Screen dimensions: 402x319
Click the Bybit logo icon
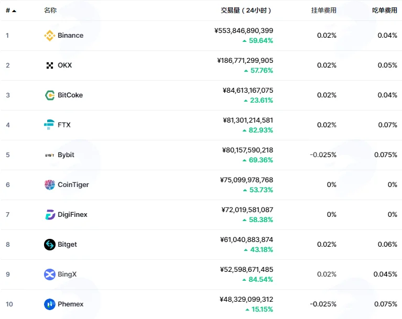tap(49, 155)
